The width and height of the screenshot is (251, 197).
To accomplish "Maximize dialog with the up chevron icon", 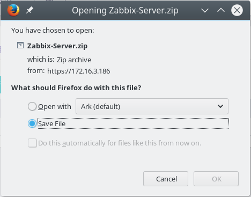I will 221,10.
